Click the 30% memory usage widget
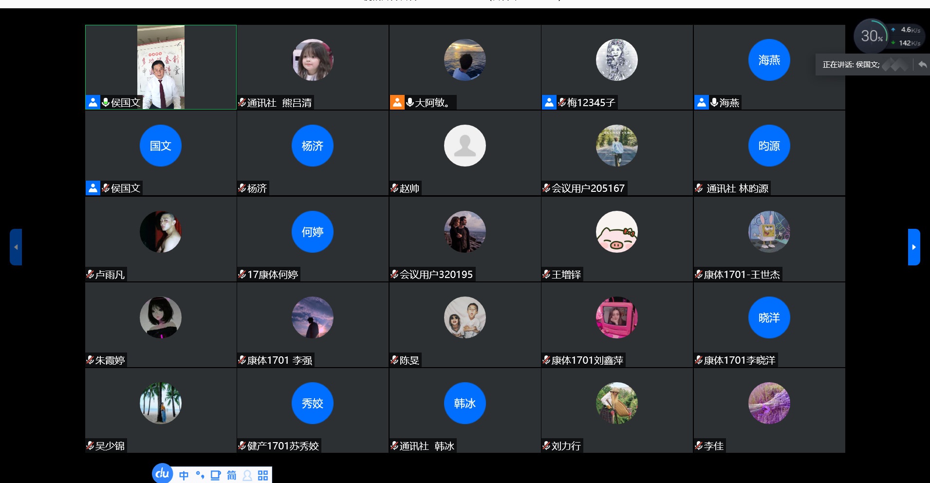930x483 pixels. 871,36
